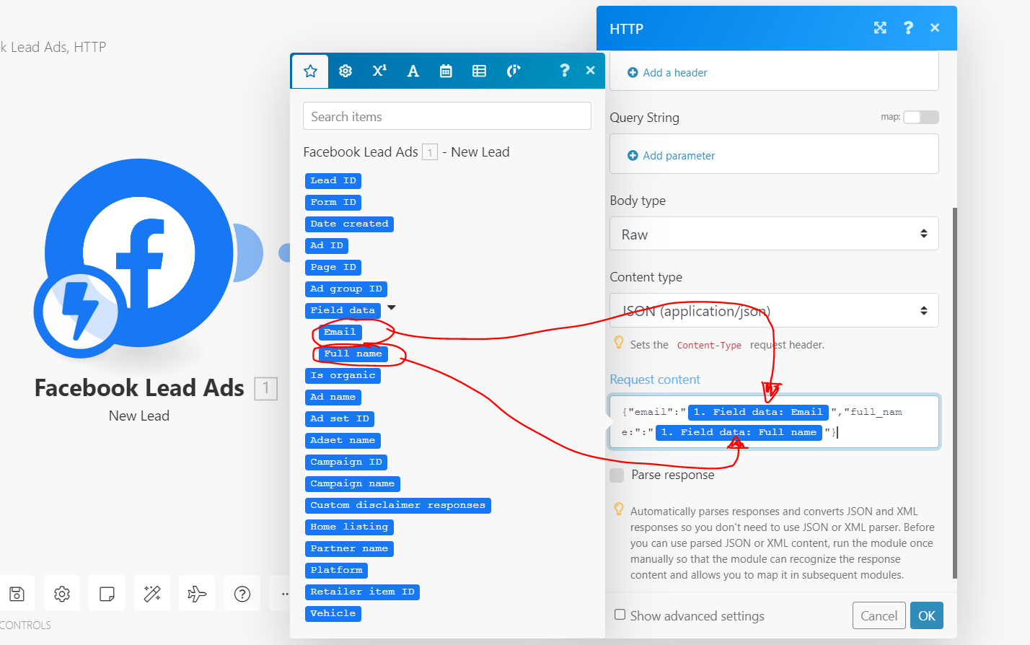Open scenario settings gear
Viewport: 1030px width, 645px height.
click(62, 594)
